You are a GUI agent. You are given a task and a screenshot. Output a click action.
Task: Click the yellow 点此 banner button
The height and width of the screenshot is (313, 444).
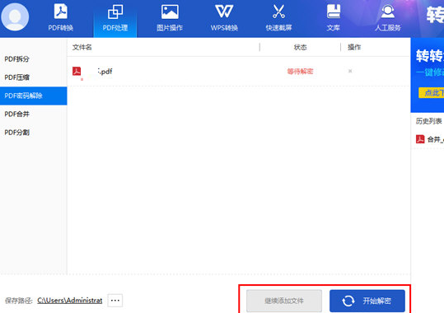(x=432, y=92)
